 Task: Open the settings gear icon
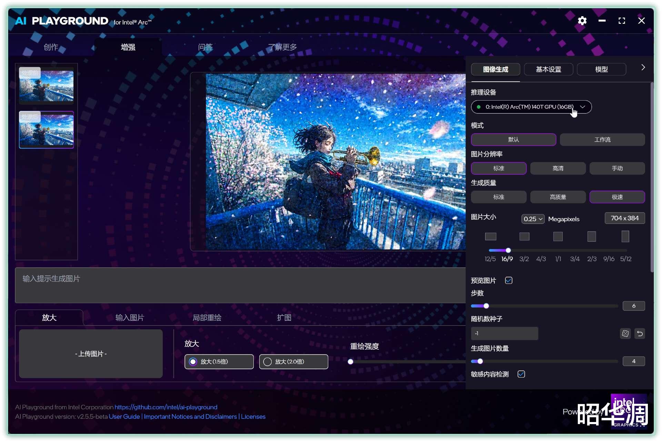point(582,21)
